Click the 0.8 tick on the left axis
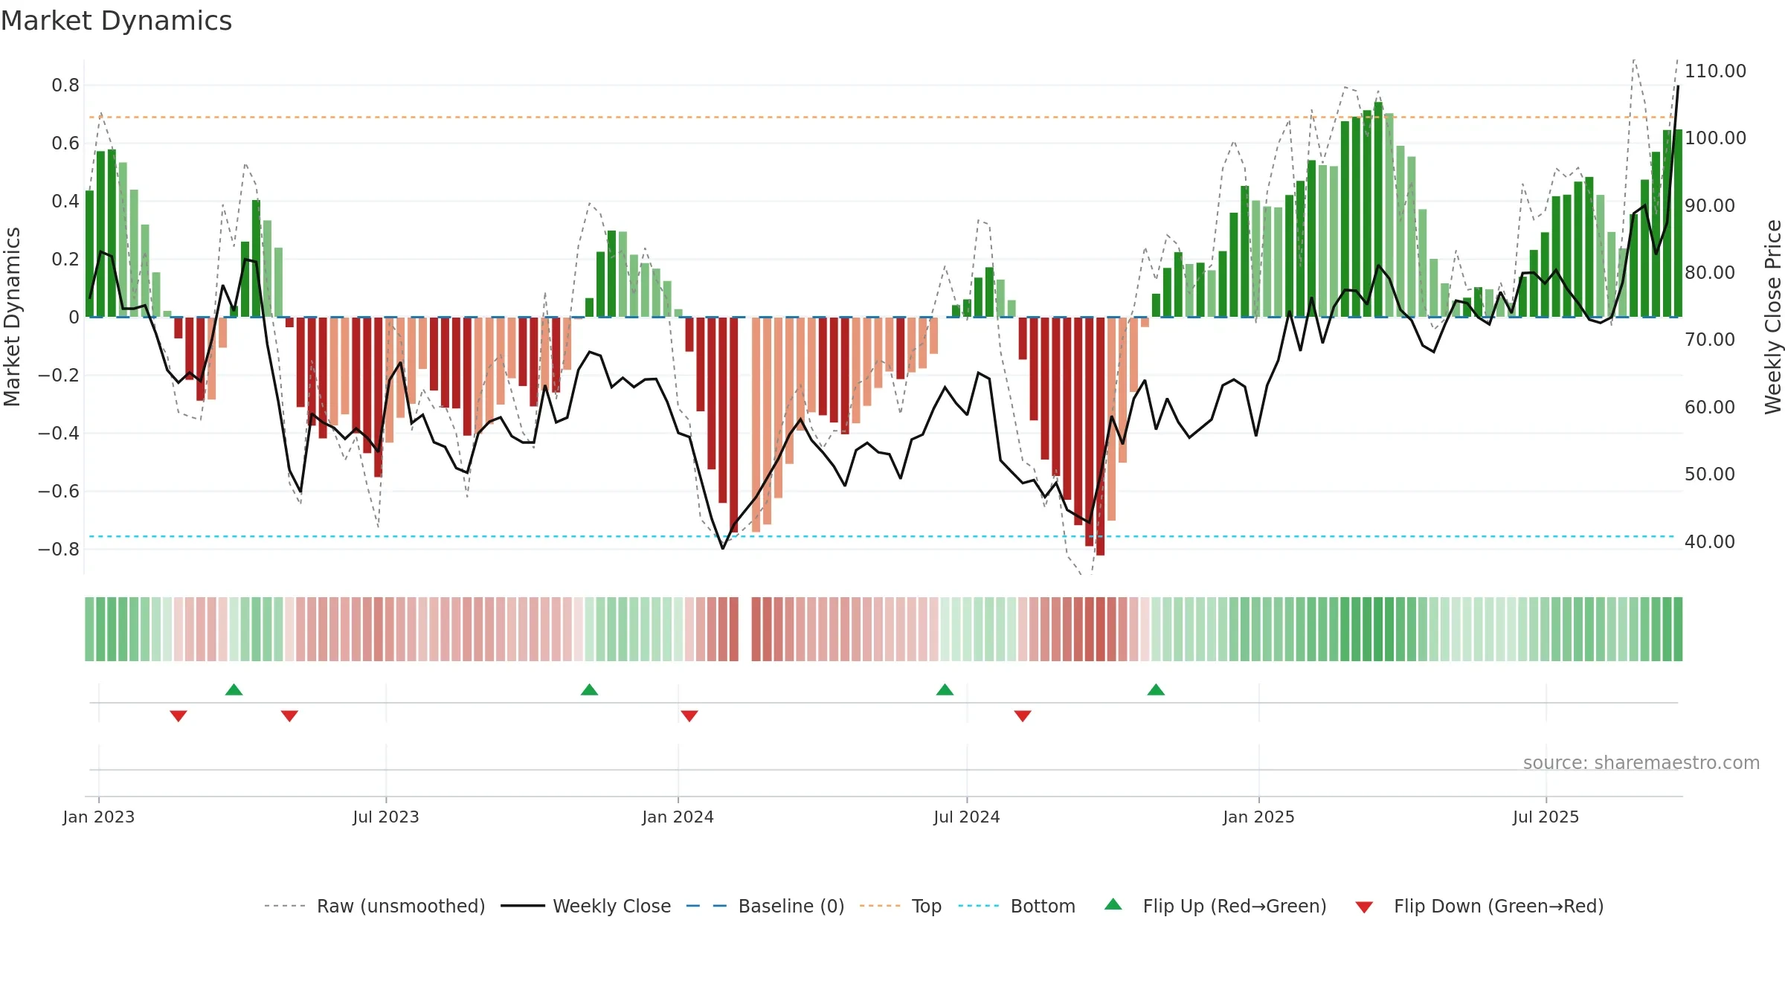This screenshot has height=1004, width=1785. coord(65,86)
